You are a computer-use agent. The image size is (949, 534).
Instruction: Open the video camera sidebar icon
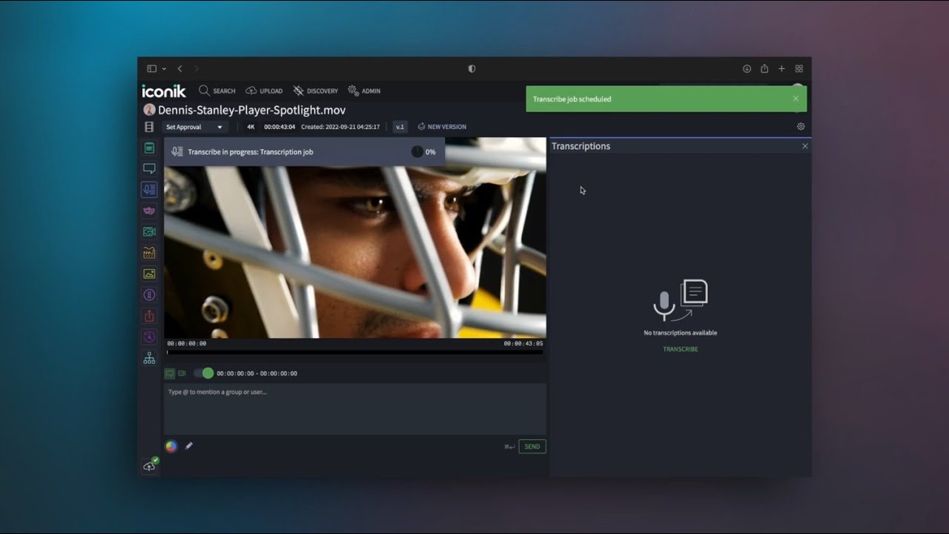click(149, 231)
